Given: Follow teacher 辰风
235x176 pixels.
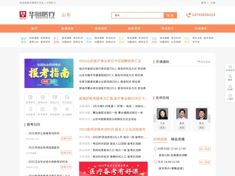Looking at the screenshot, I should point(182,127).
